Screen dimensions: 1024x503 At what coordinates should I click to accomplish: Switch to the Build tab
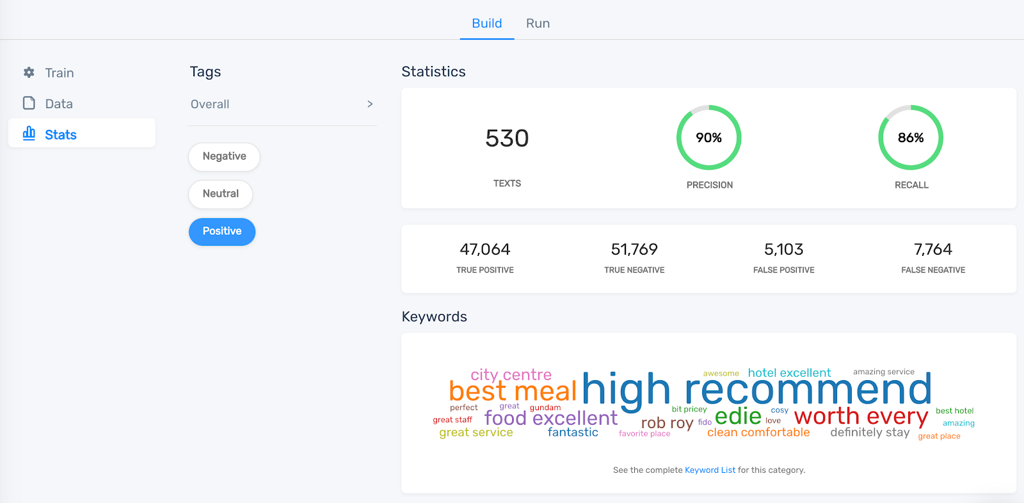[x=487, y=24]
